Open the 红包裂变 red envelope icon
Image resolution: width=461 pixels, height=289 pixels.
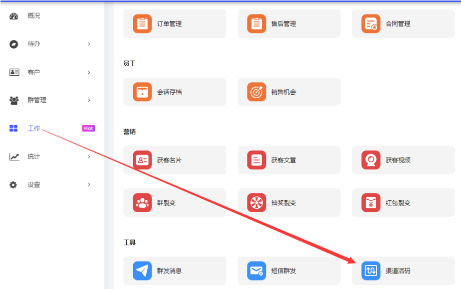pos(371,203)
